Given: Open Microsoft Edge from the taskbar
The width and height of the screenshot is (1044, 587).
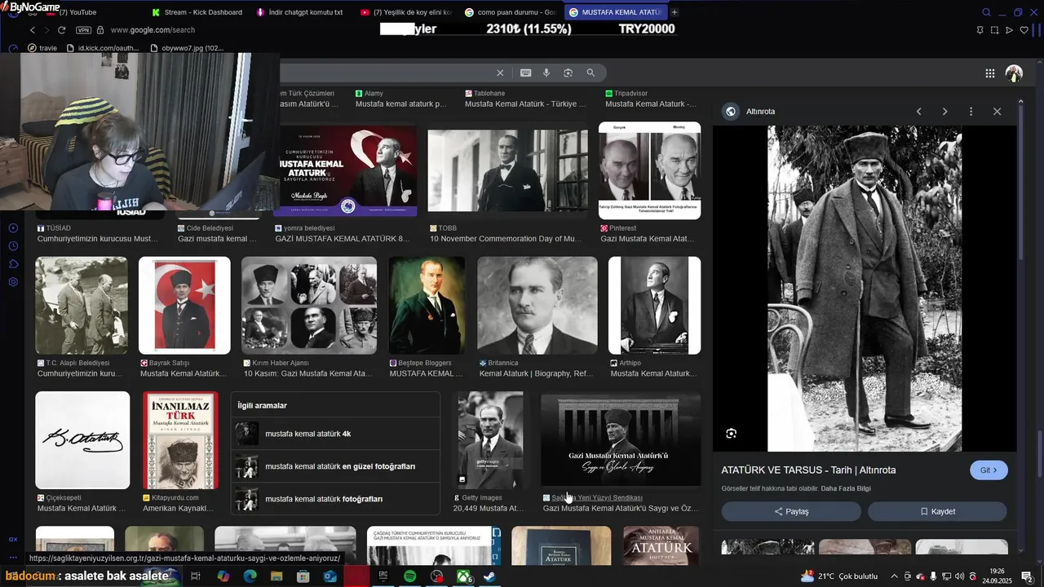Looking at the screenshot, I should [x=250, y=576].
